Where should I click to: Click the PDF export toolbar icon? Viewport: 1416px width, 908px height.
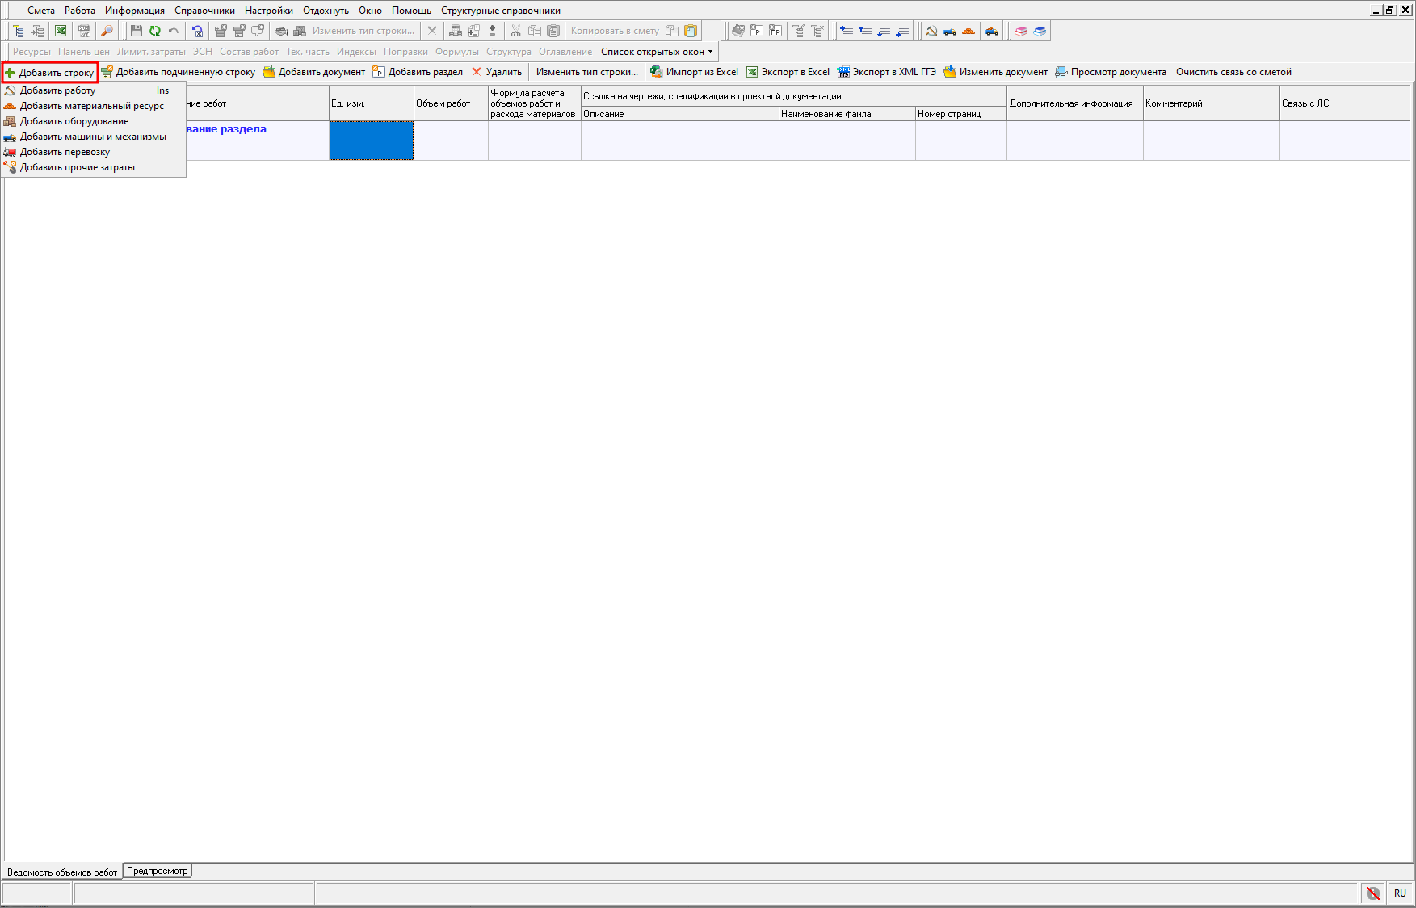(83, 31)
